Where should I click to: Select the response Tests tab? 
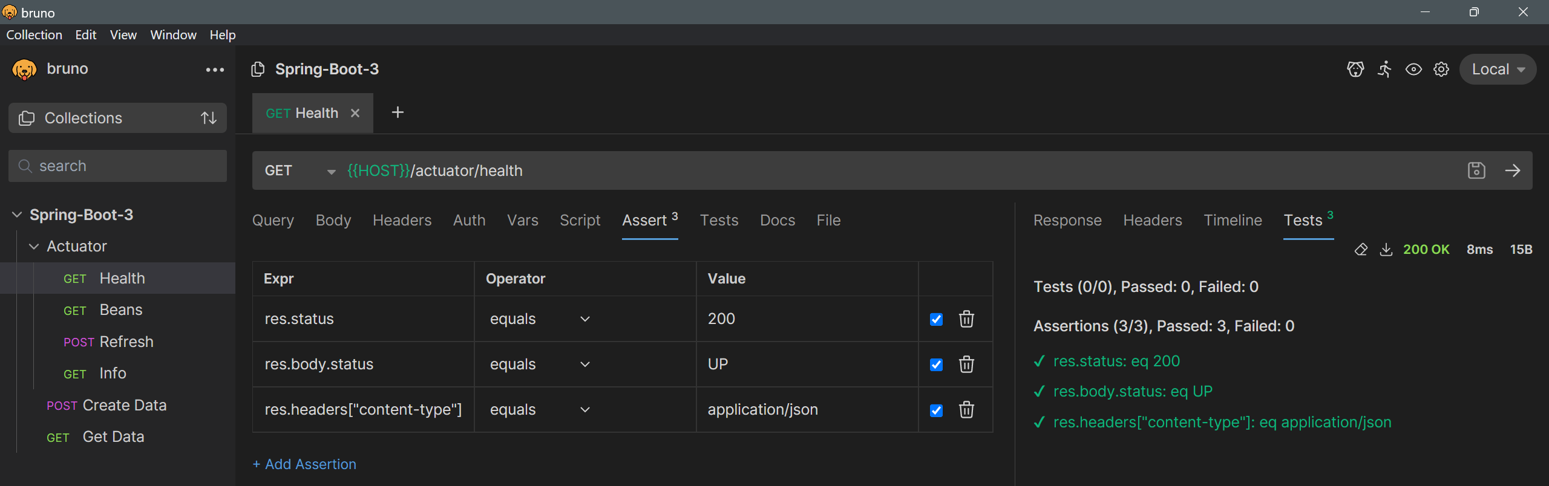(1308, 220)
